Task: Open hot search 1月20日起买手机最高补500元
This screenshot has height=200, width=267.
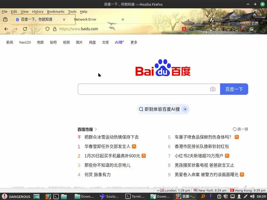Action: click(112, 156)
